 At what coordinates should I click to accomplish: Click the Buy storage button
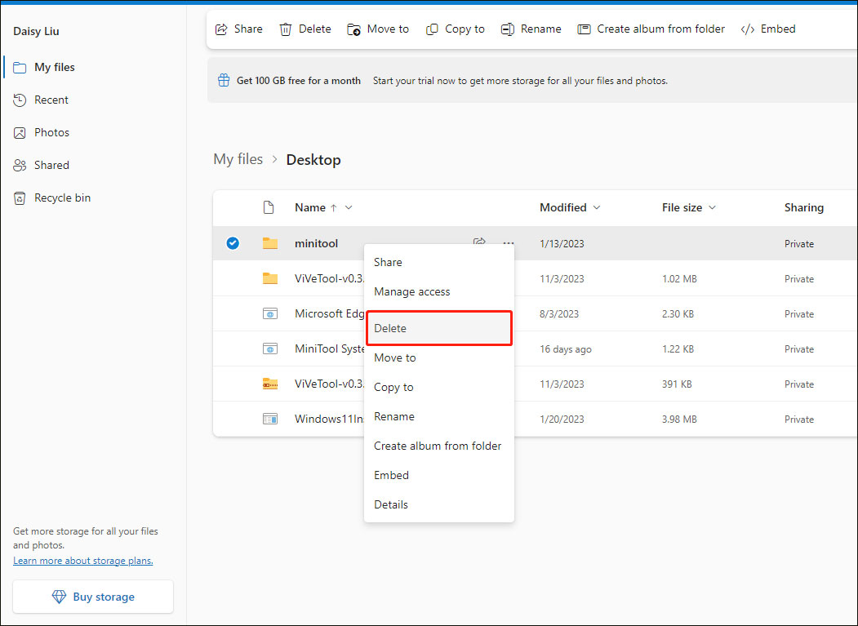[x=93, y=597]
